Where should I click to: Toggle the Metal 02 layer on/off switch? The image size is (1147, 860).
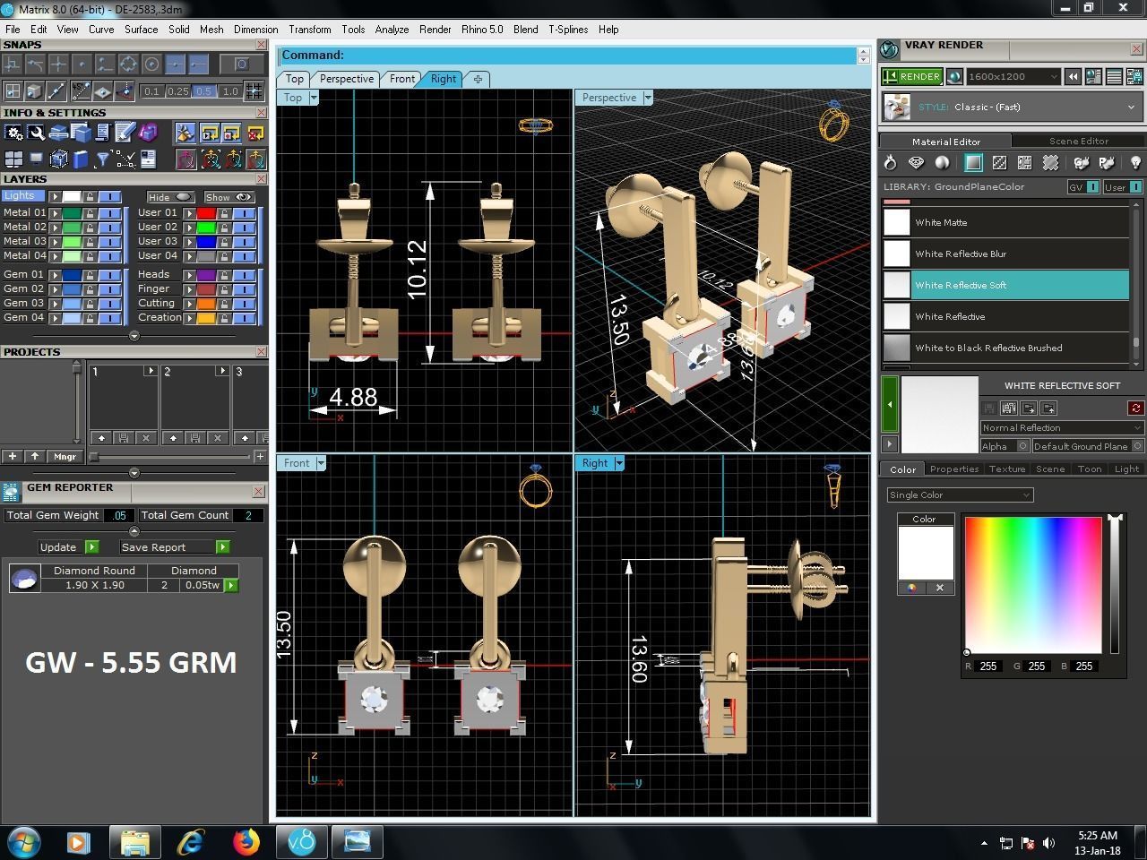click(x=108, y=228)
